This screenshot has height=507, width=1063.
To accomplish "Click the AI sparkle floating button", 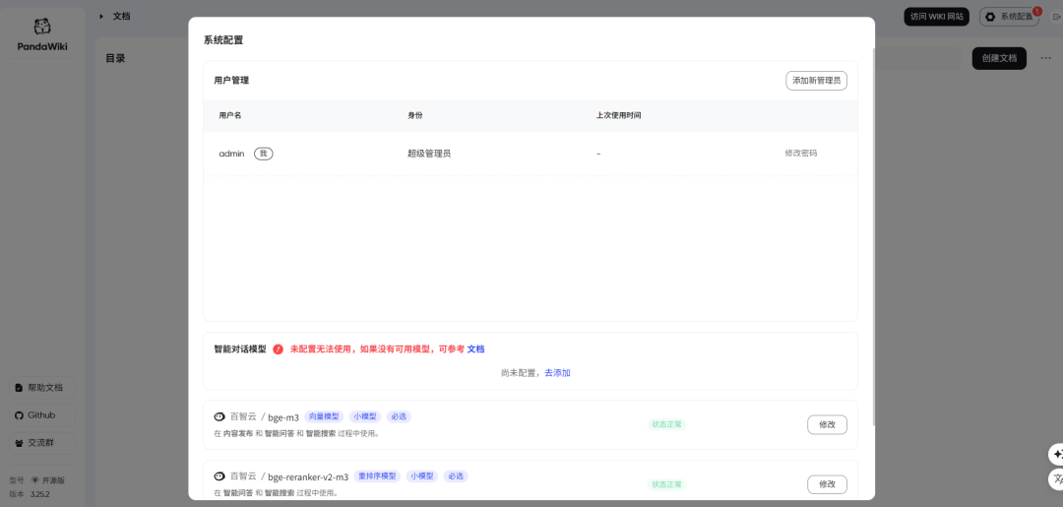I will 1056,454.
